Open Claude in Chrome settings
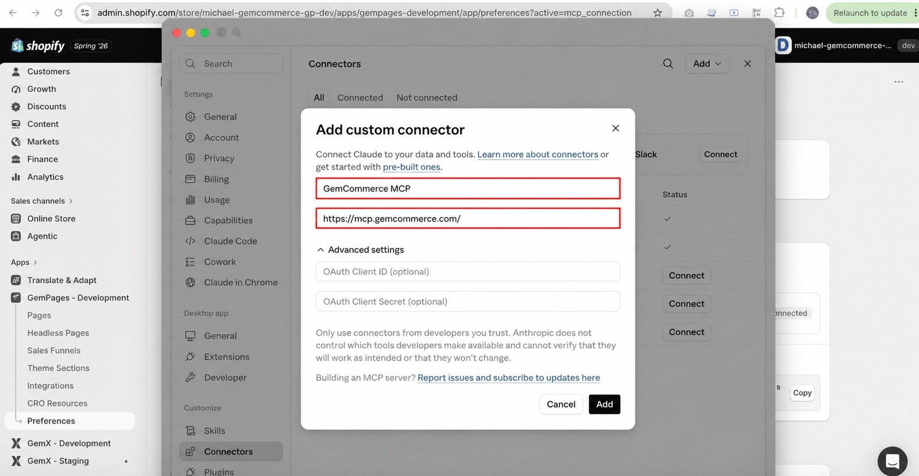 [x=241, y=282]
